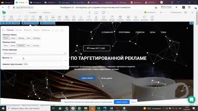The image size is (198, 111).
Task: Open page preview with eye icon
Action: click(x=186, y=12)
